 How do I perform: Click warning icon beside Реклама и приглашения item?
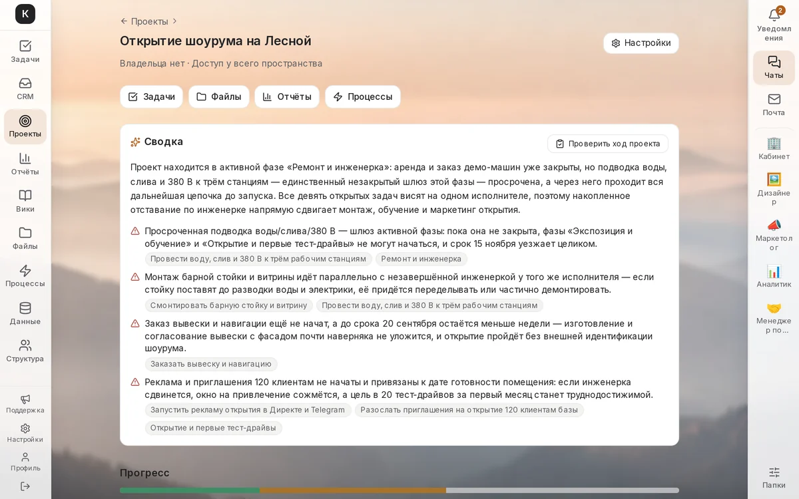point(135,382)
